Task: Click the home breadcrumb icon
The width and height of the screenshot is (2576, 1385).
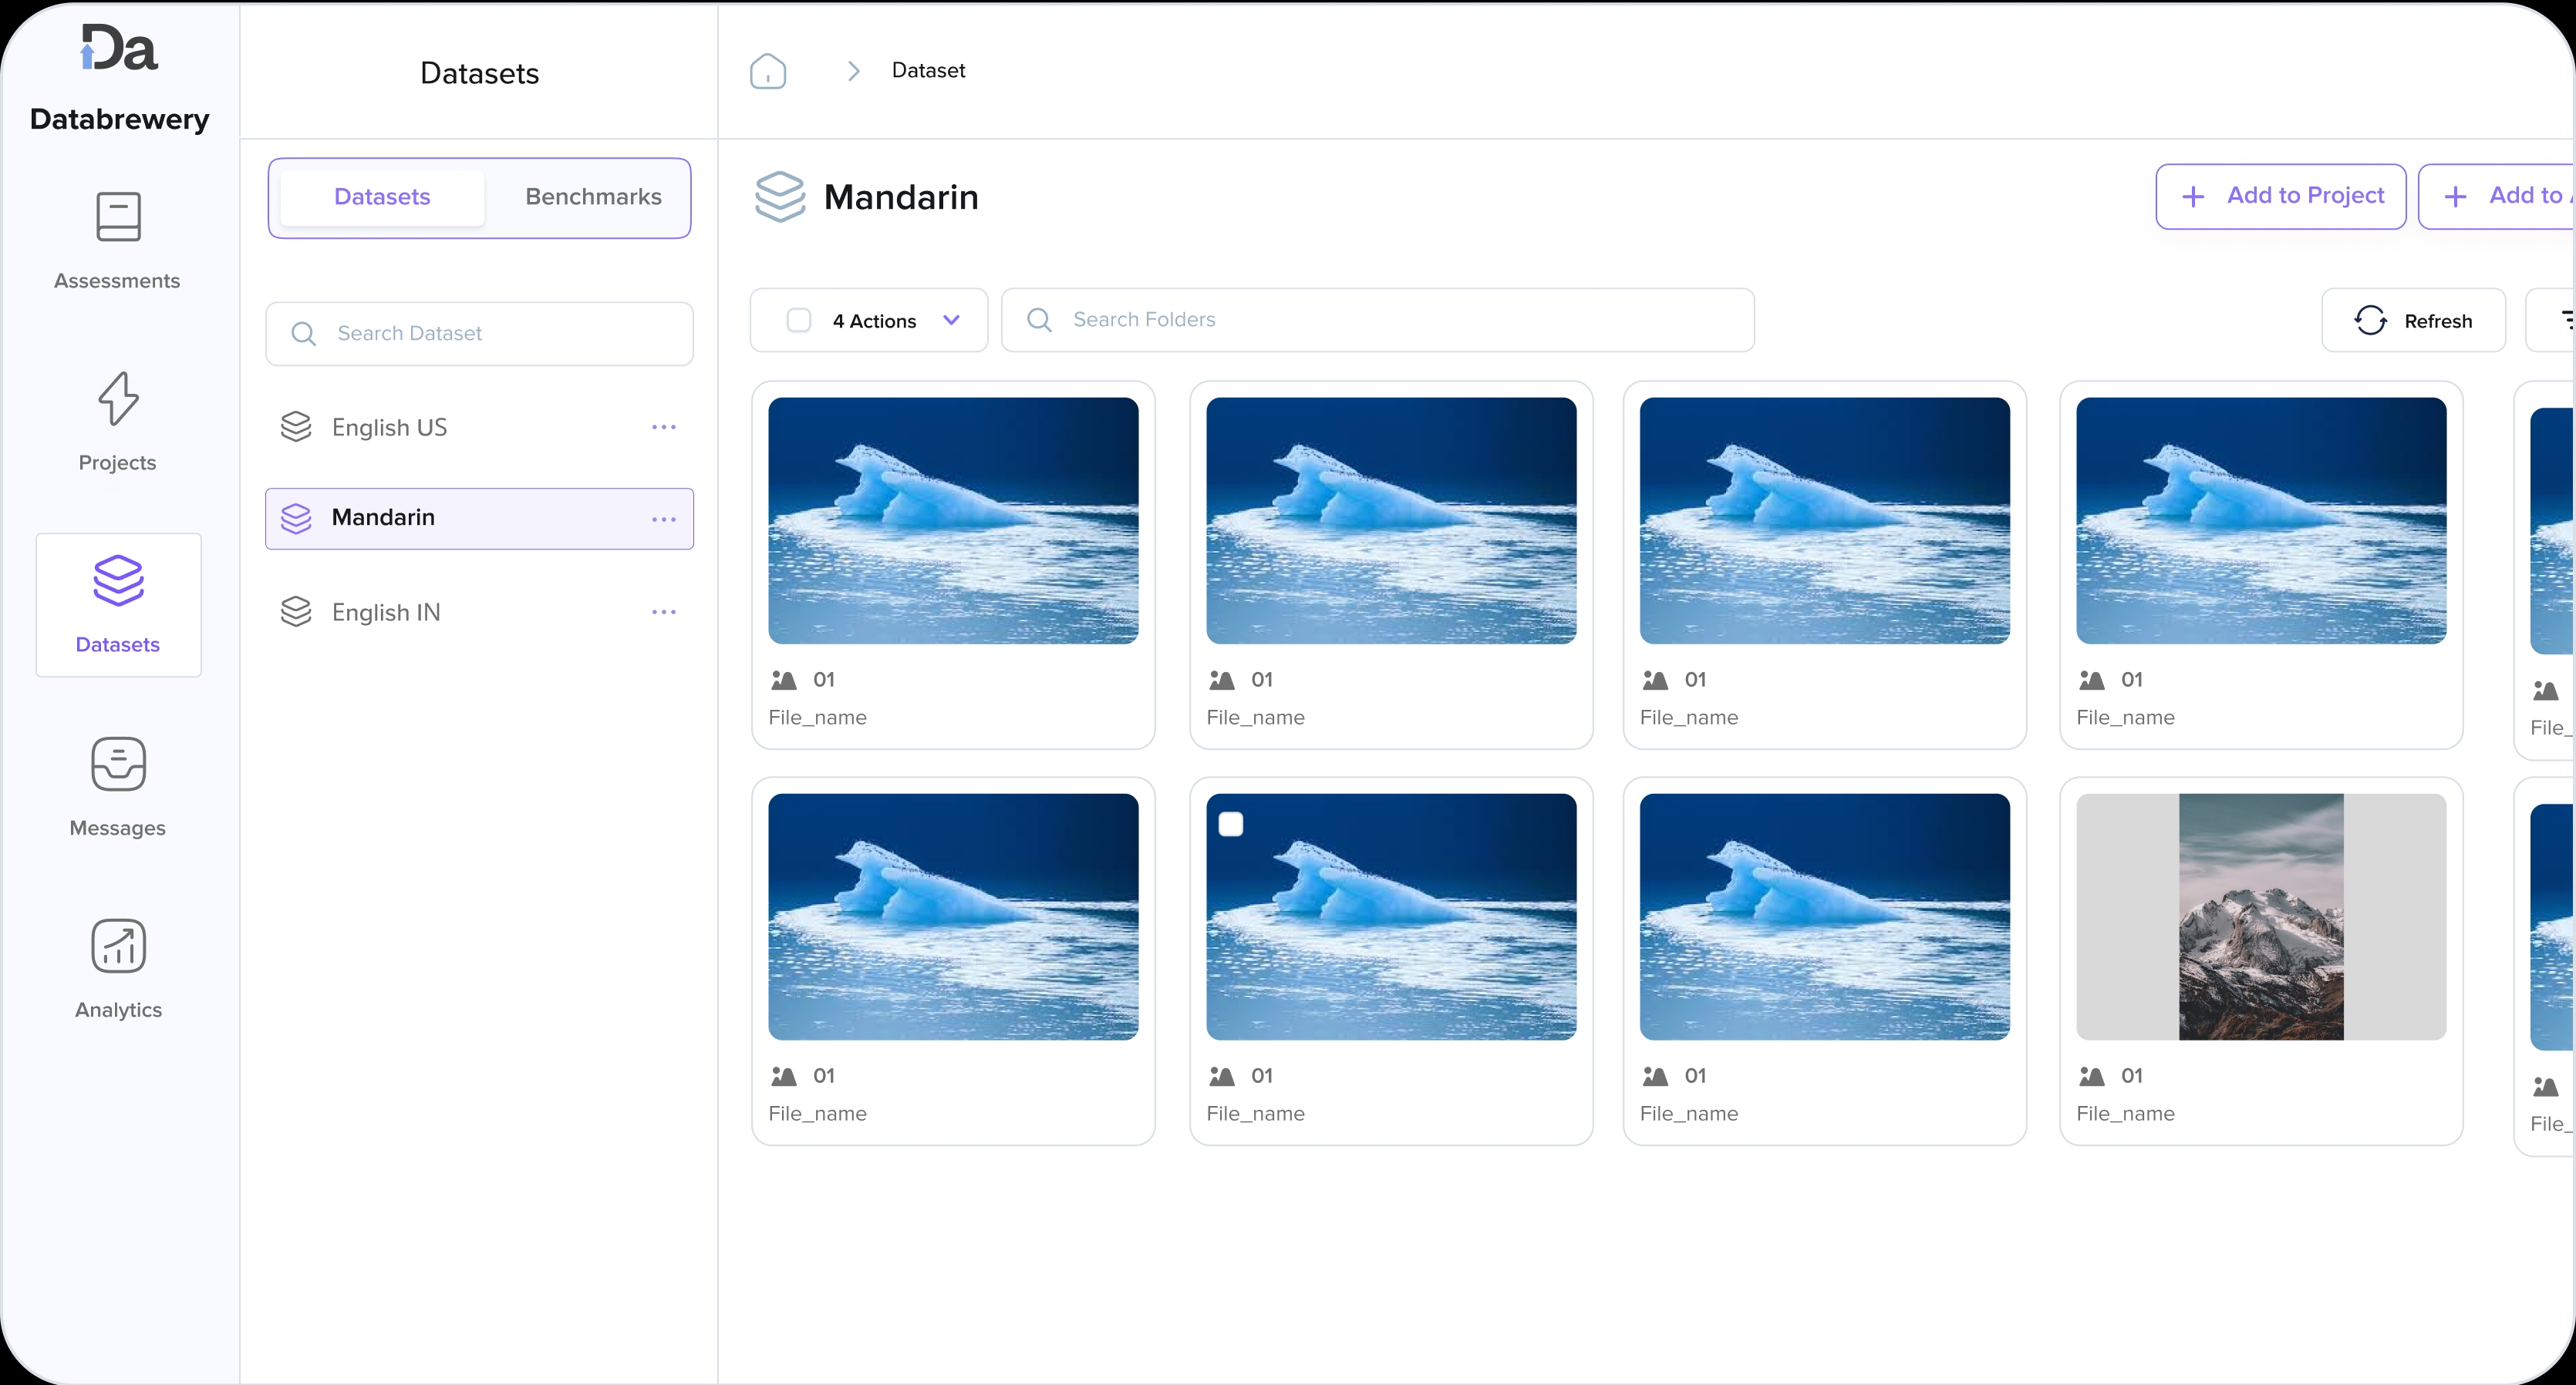Action: [x=767, y=71]
